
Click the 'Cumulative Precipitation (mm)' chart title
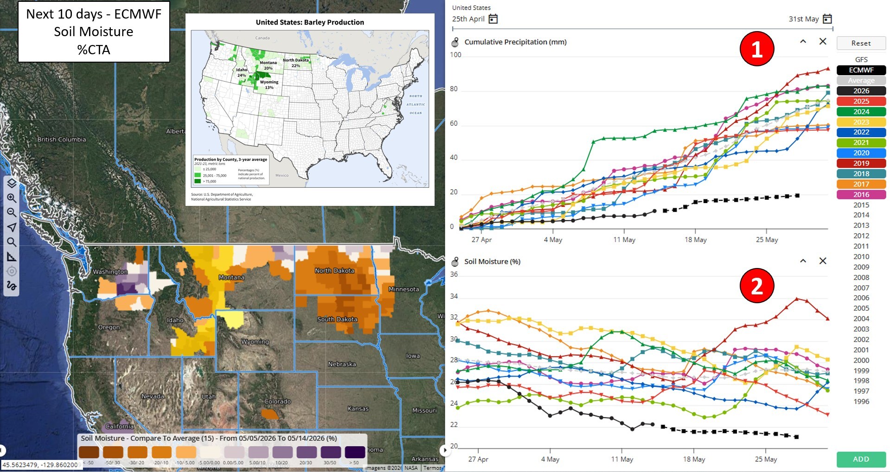tap(516, 42)
